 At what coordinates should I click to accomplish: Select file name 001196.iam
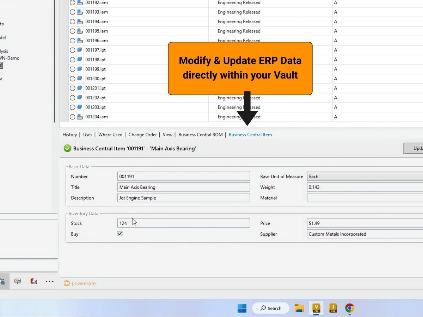[97, 41]
